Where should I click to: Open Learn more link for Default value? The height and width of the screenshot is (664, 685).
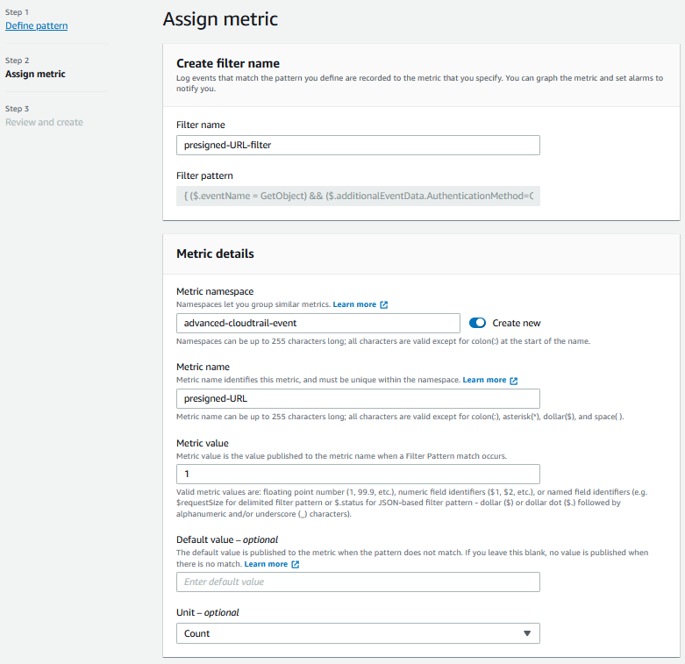pyautogui.click(x=266, y=564)
